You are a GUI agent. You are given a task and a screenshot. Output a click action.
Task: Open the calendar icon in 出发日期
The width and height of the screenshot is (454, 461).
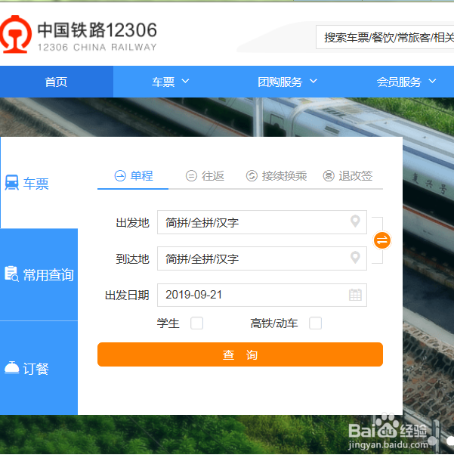point(355,295)
